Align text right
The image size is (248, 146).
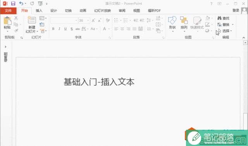128,29
